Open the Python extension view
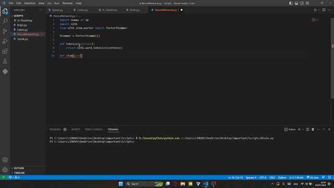This screenshot has width=334, height=188. (x=5, y=72)
